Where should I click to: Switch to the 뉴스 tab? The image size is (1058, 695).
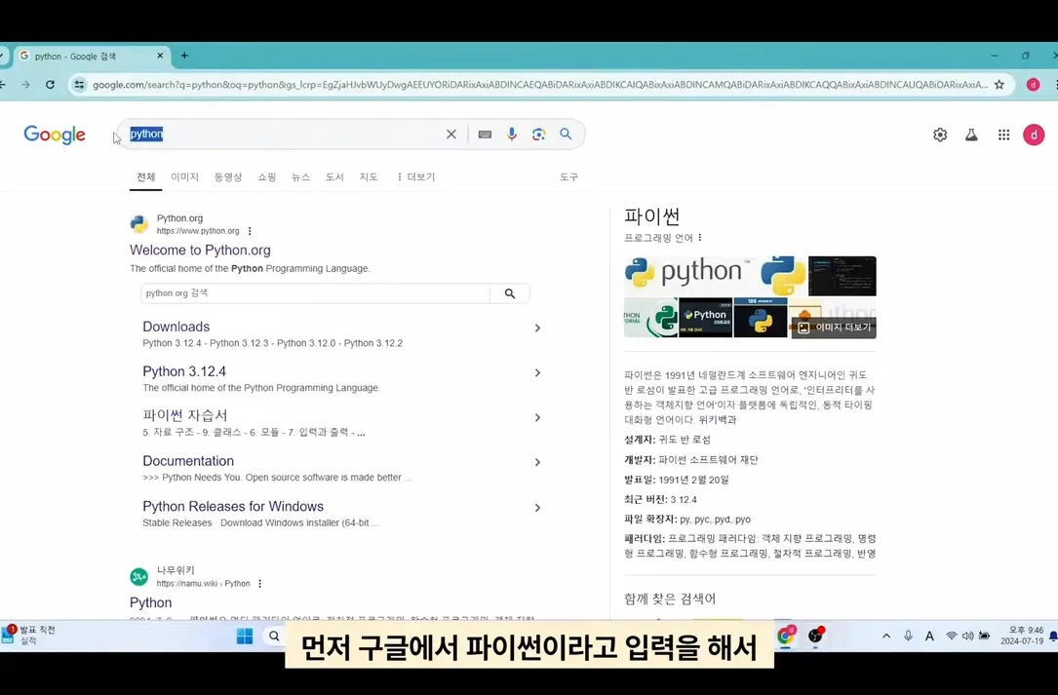click(301, 176)
